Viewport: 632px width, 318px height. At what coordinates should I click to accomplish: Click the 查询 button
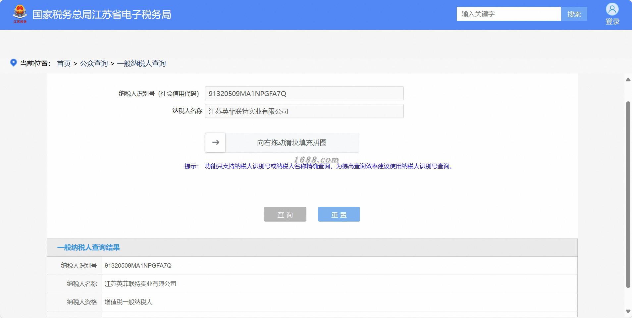(285, 214)
